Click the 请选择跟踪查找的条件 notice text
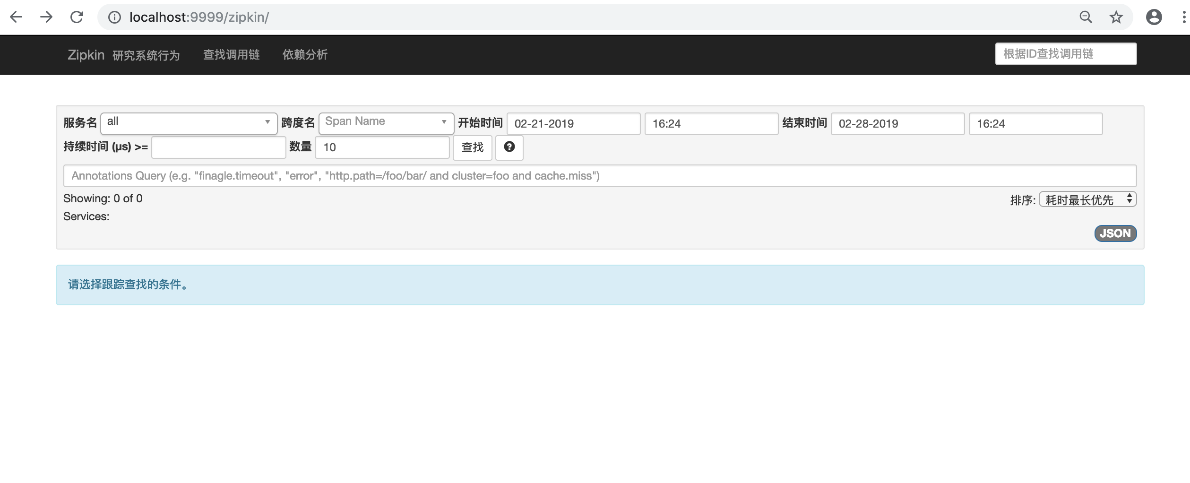The image size is (1190, 483). [x=128, y=285]
